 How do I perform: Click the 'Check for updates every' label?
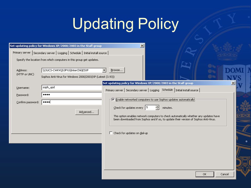click(128, 108)
